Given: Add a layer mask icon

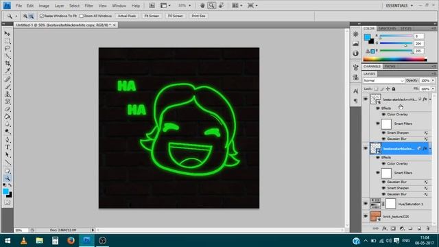Looking at the screenshot, I should (x=393, y=228).
